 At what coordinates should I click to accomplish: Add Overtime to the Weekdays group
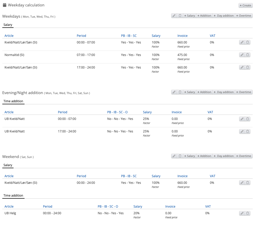pos(243,16)
